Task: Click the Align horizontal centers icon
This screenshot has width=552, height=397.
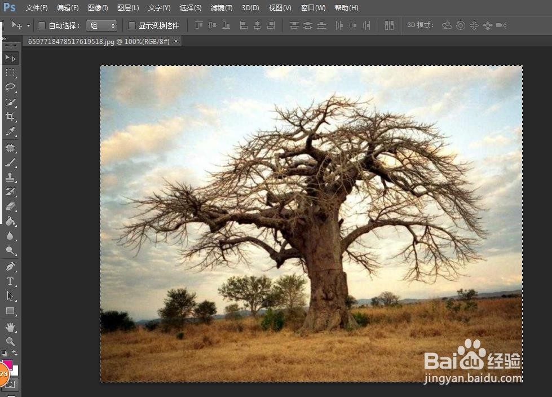Action: point(257,25)
